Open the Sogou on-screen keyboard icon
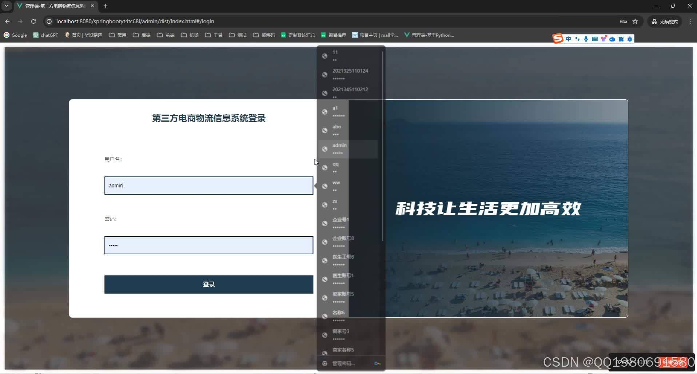 pos(595,39)
